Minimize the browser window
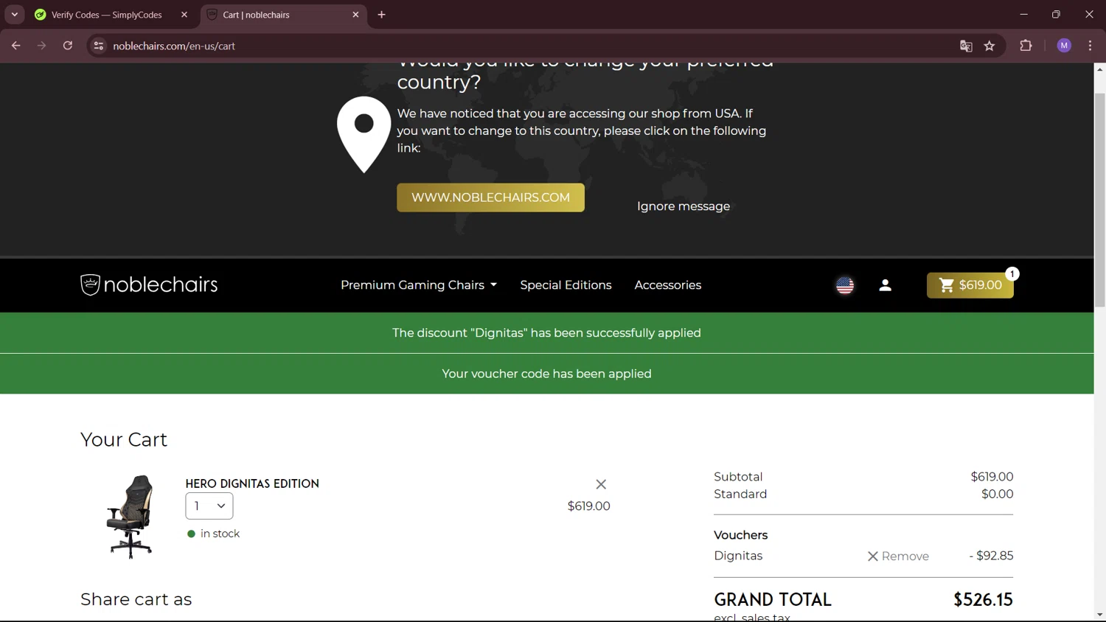Viewport: 1106px width, 622px height. coord(1023,15)
